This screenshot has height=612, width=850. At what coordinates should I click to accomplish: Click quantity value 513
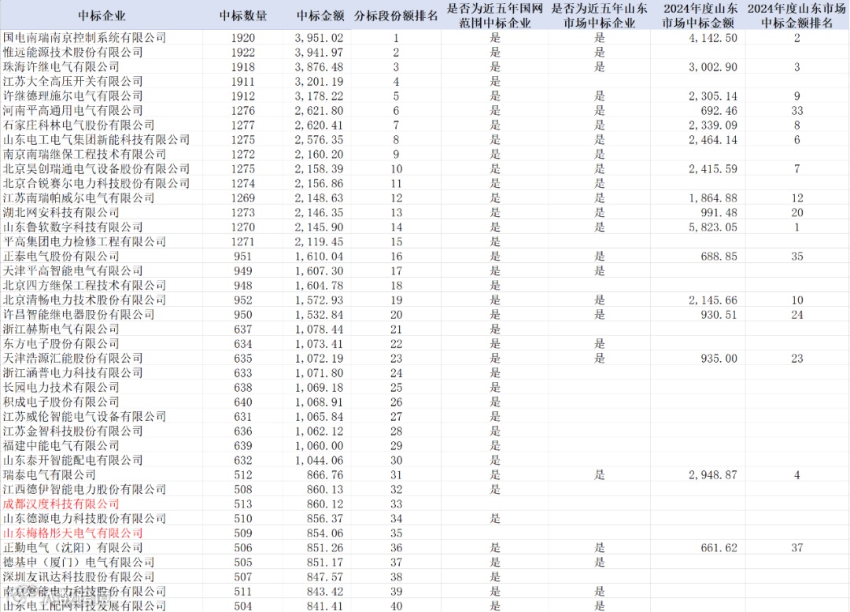(x=243, y=504)
